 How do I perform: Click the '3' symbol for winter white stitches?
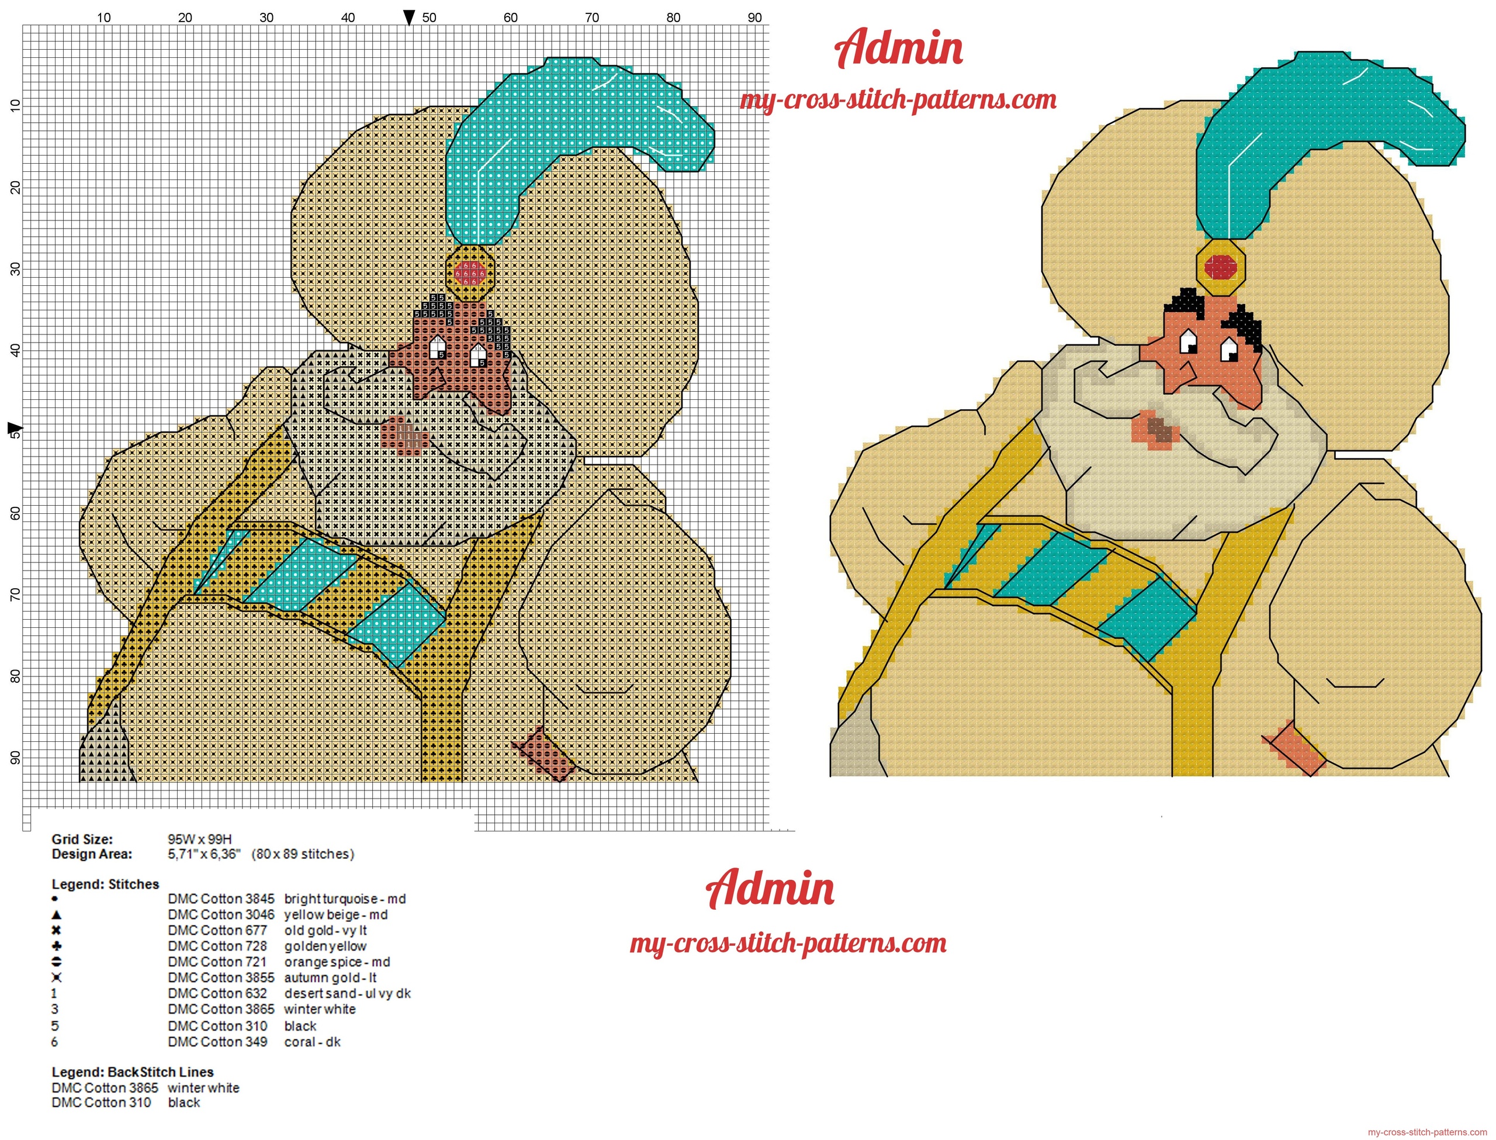click(x=55, y=1009)
